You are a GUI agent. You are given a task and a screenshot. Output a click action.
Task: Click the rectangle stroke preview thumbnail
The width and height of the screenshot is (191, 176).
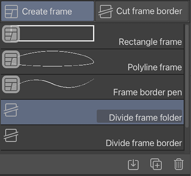(x=53, y=33)
